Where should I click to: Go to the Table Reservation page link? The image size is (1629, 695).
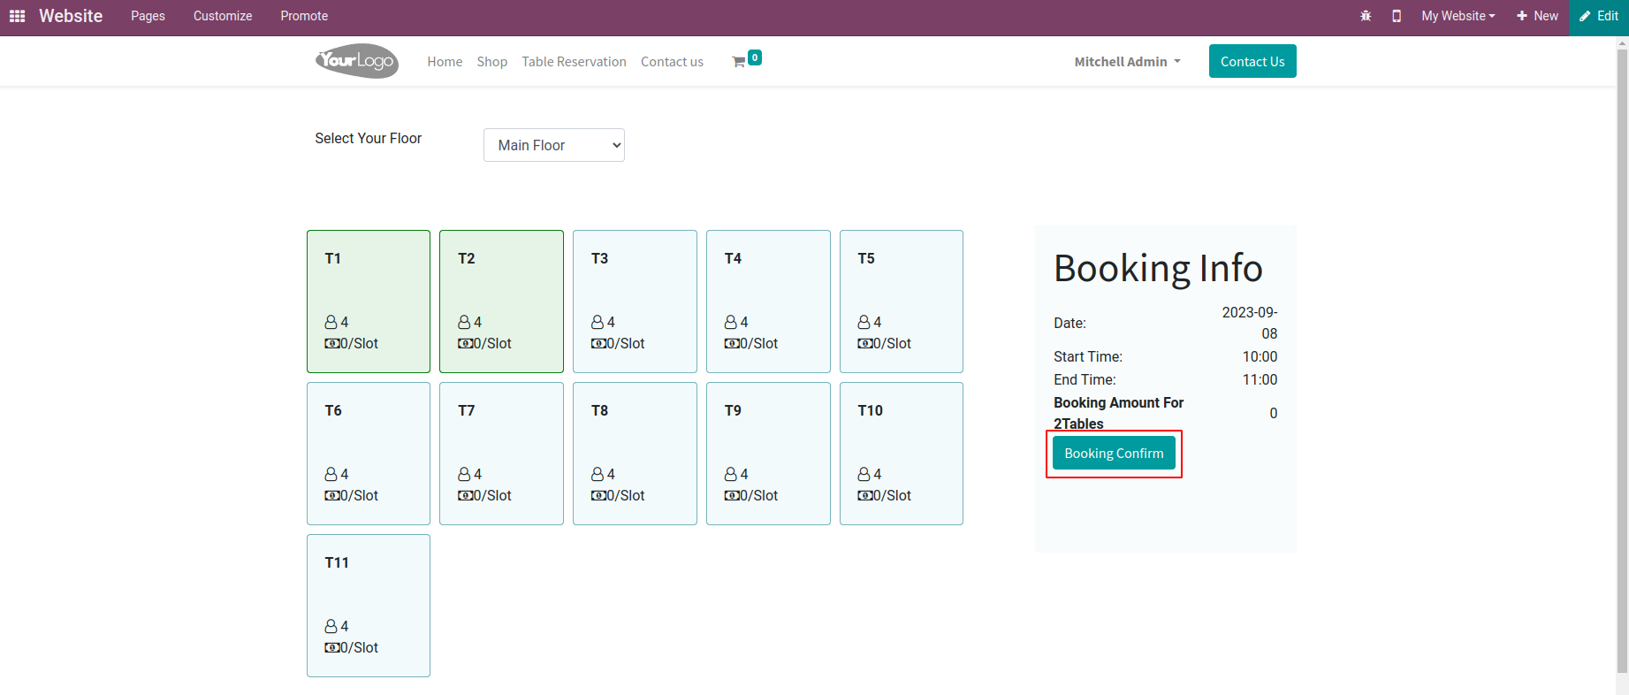[x=574, y=62]
